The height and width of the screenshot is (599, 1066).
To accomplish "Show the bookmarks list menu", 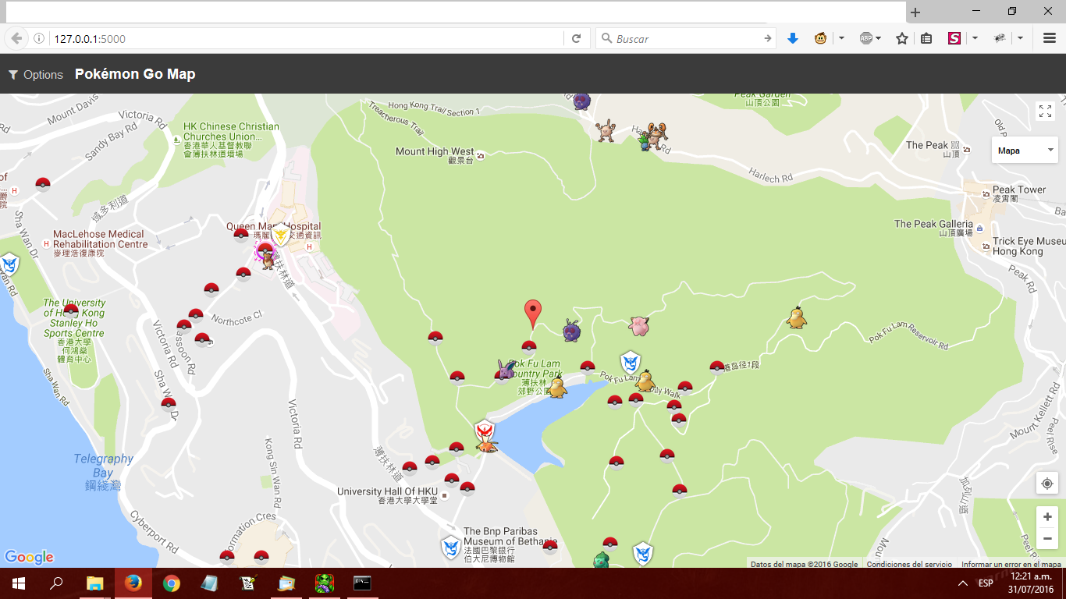I will [926, 38].
